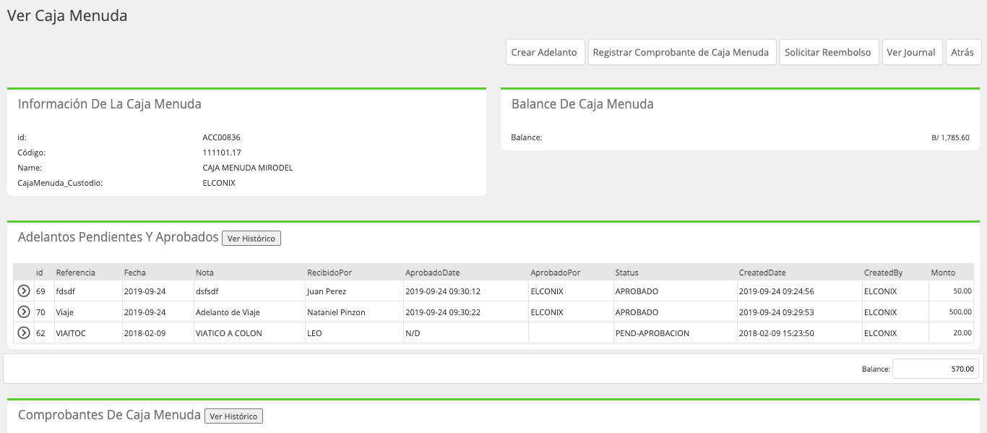View Histórico for Adelantos Pendientes
The height and width of the screenshot is (433, 987).
(251, 238)
